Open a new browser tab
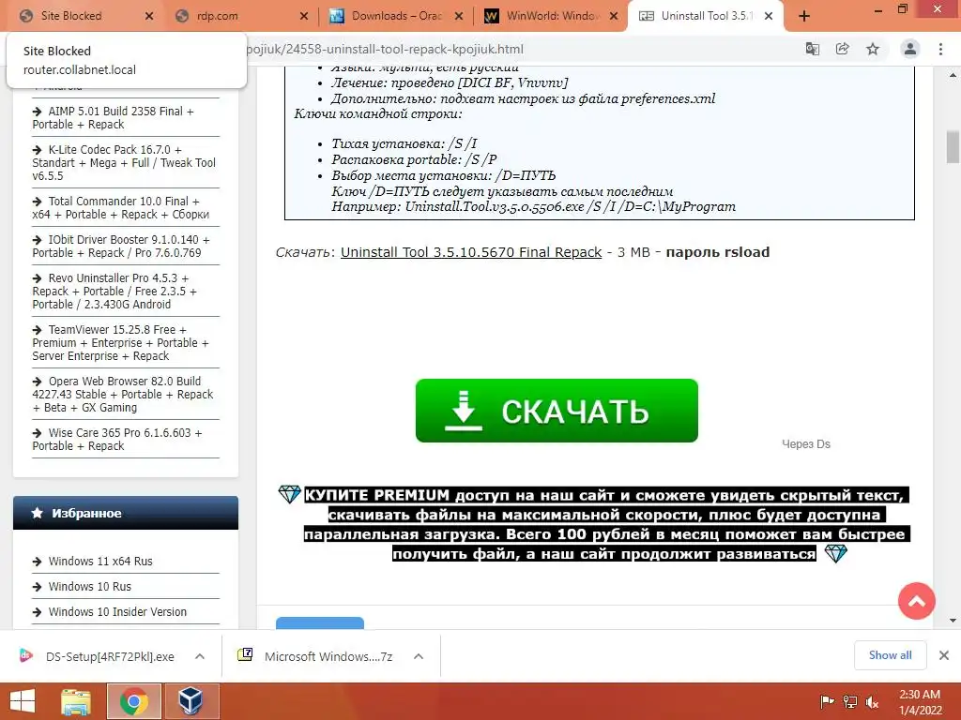Viewport: 961px width, 720px height. point(804,17)
